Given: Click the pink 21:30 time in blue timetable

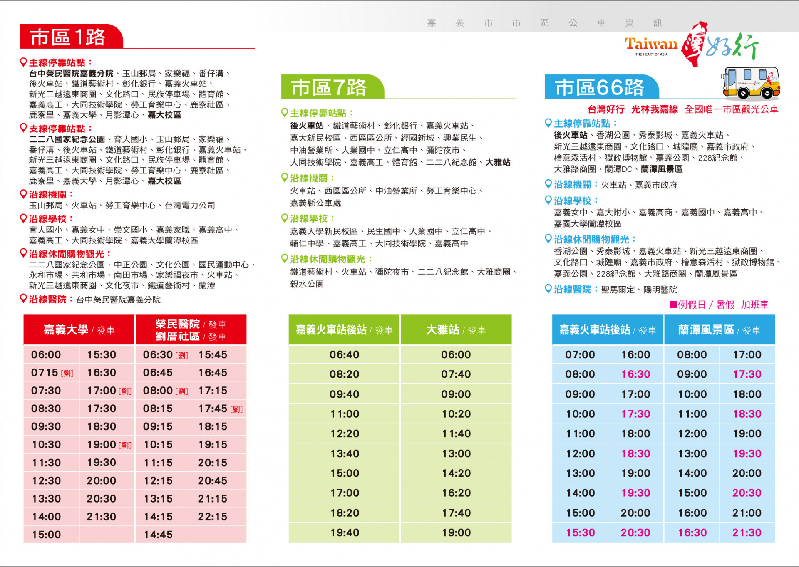Looking at the screenshot, I should [x=747, y=533].
